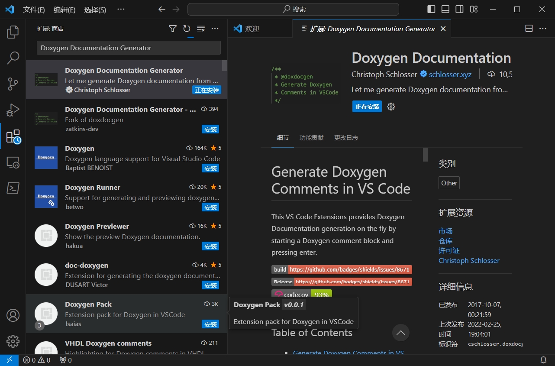The image size is (555, 366).
Task: Open problems errors and warnings indicator
Action: 37,360
